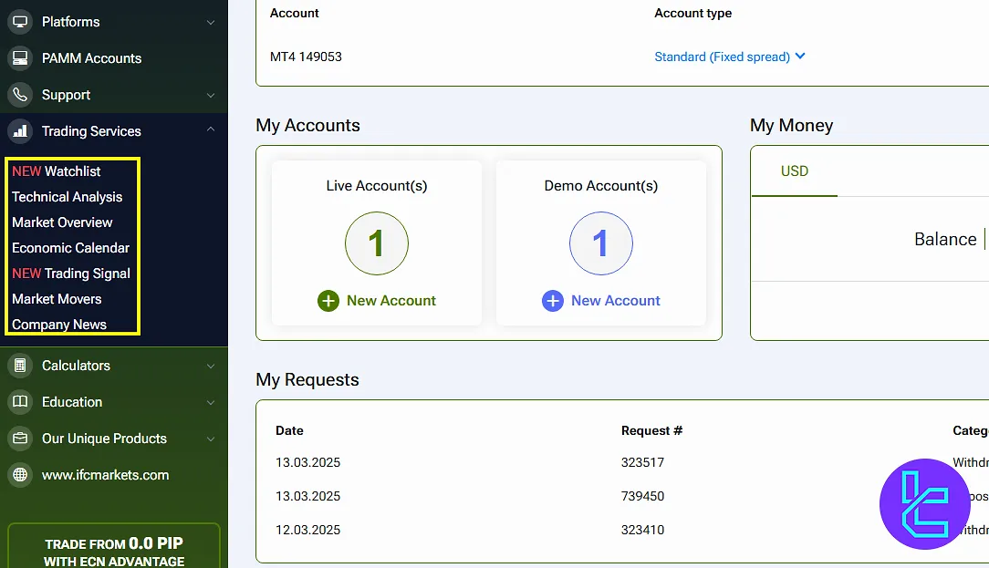
Task: Open the Economic Calendar menu item
Action: click(x=70, y=248)
